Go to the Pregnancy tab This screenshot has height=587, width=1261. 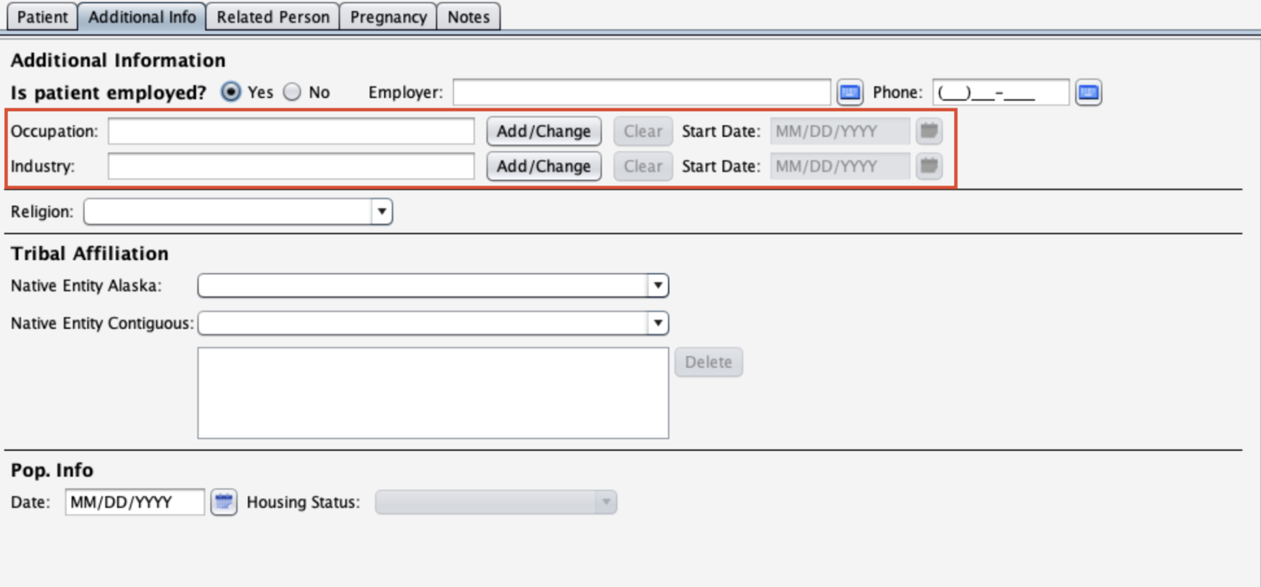pos(388,17)
